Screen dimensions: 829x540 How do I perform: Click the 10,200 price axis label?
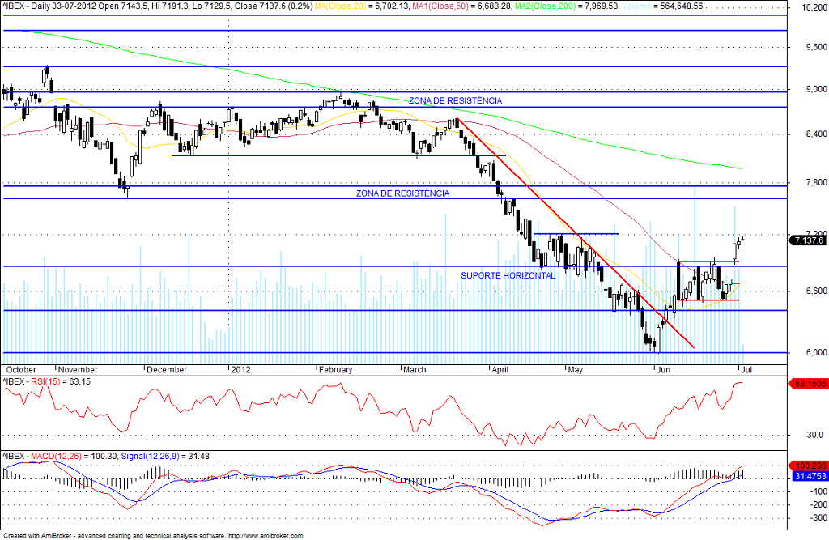[x=814, y=7]
